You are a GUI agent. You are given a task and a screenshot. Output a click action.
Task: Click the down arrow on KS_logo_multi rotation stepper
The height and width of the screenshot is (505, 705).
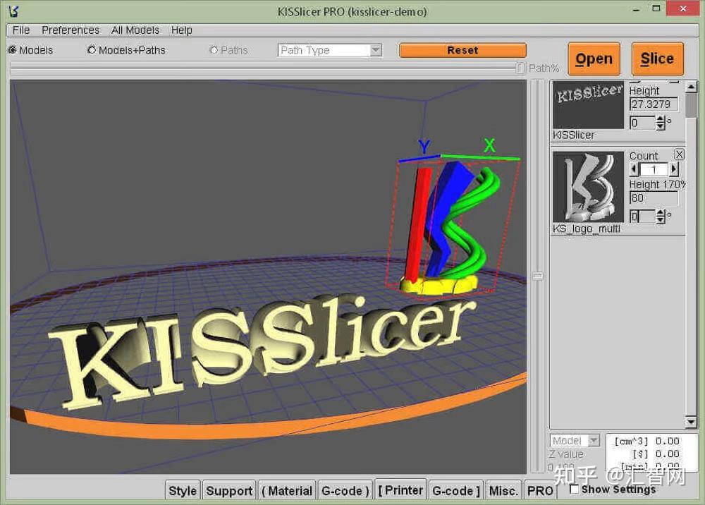tap(660, 220)
